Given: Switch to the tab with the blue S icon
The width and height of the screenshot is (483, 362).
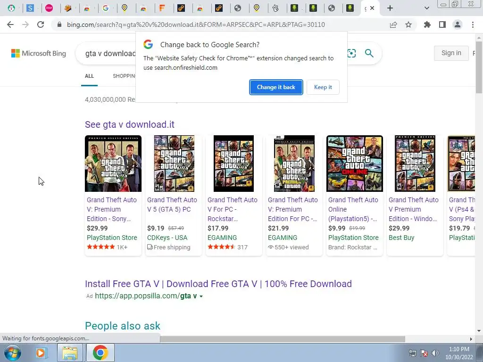Looking at the screenshot, I should pyautogui.click(x=30, y=8).
